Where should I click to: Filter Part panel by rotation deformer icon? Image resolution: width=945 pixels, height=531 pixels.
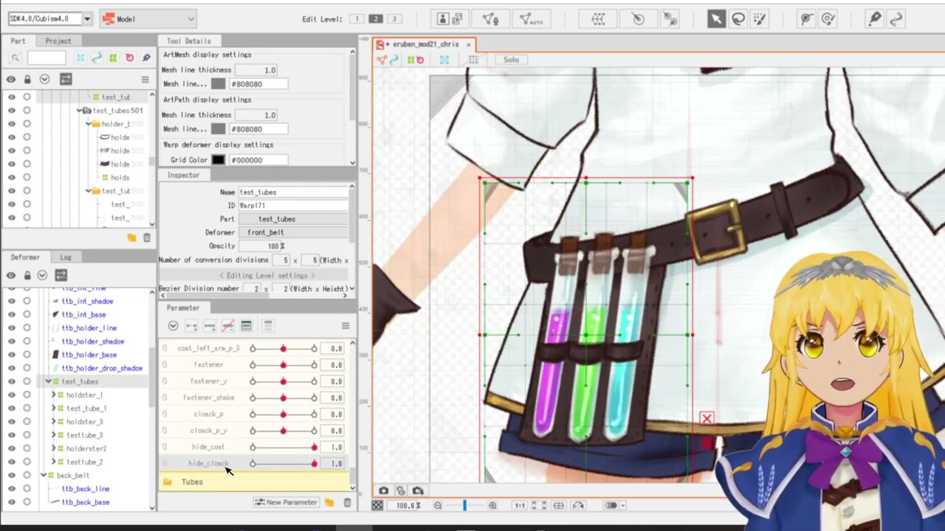(x=129, y=58)
